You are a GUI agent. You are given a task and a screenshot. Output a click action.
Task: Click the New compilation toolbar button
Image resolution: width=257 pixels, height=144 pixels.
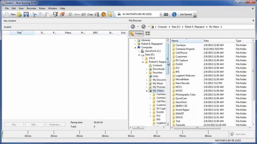pos(10,14)
